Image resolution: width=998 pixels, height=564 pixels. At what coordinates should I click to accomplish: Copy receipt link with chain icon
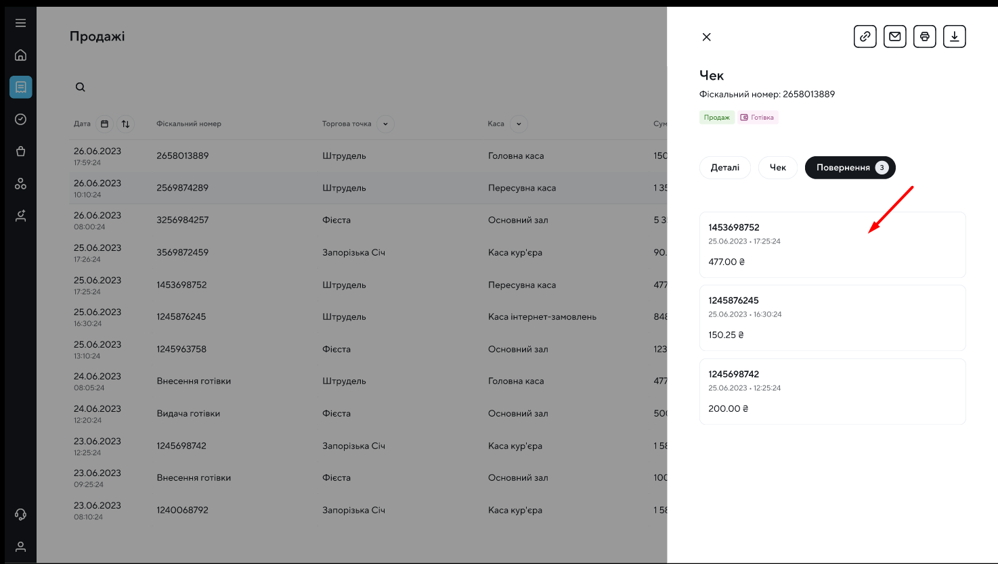(x=865, y=37)
